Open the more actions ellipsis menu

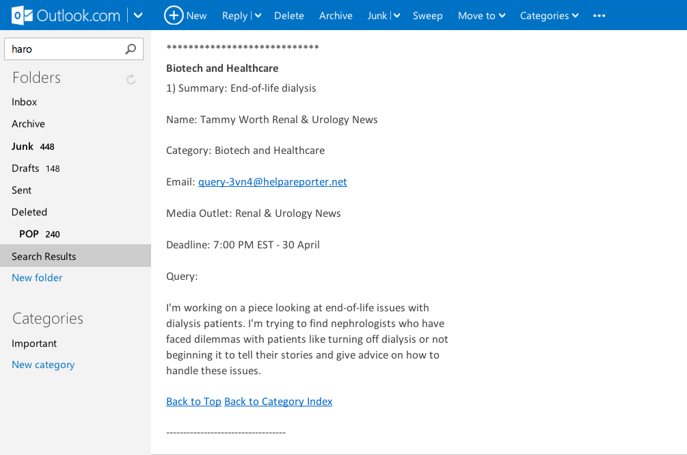599,16
